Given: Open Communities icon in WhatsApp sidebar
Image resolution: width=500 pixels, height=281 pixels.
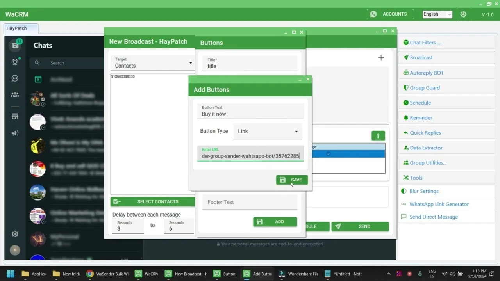Looking at the screenshot, I should [15, 94].
